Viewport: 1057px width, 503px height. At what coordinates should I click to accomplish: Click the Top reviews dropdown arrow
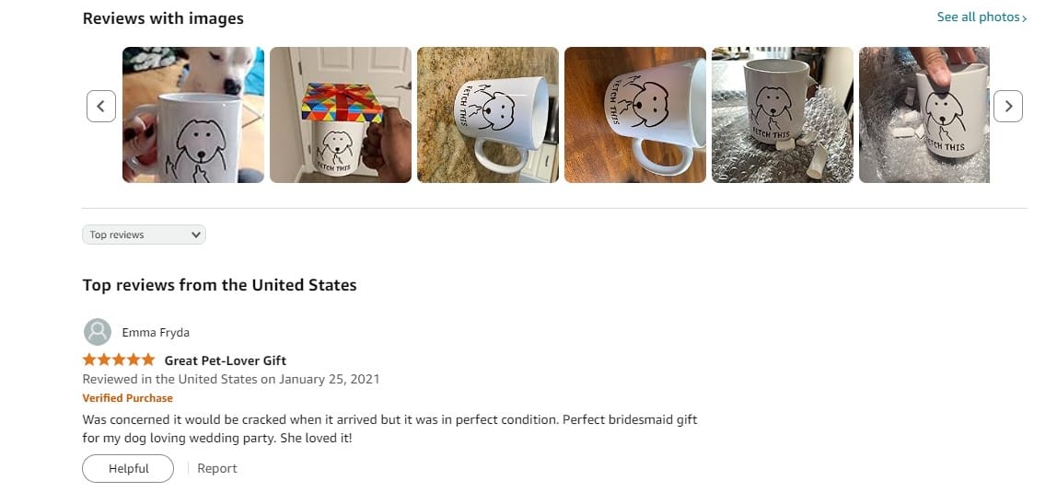(195, 234)
